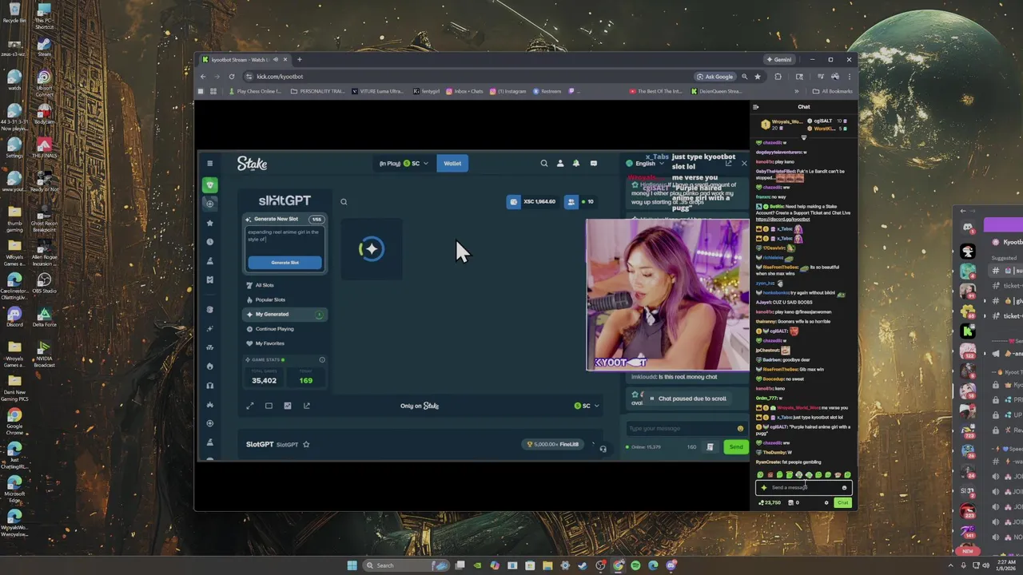Click the XSC 1,964.60 balance badge
Screen dimensions: 1023x575
pos(531,201)
